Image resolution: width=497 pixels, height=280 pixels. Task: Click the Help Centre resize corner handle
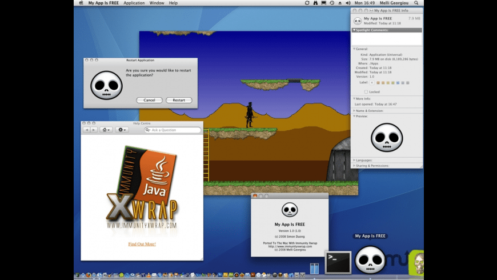coord(201,259)
